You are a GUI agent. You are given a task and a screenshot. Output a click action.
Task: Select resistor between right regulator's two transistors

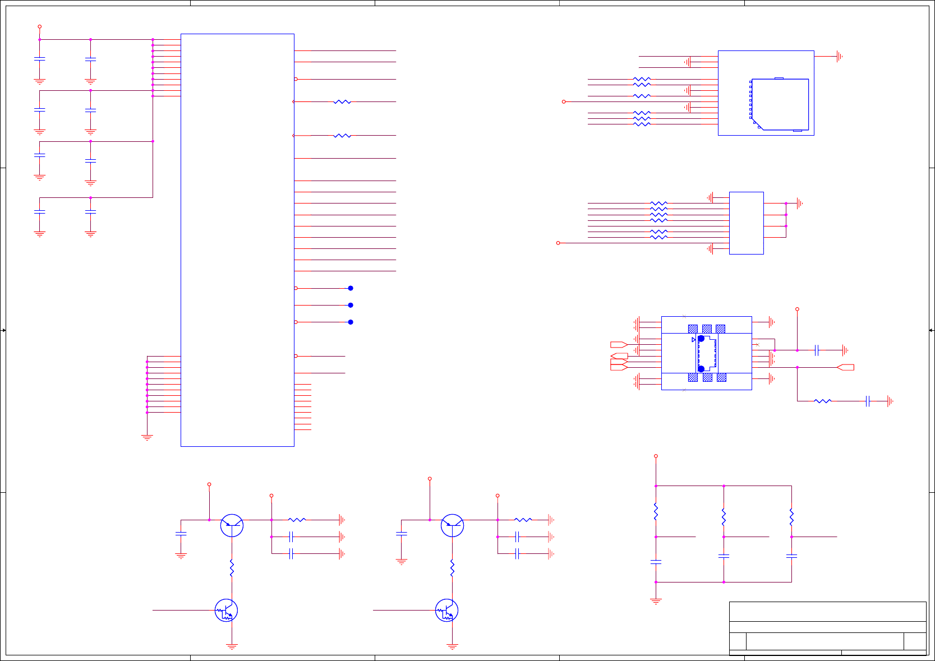[x=452, y=568]
